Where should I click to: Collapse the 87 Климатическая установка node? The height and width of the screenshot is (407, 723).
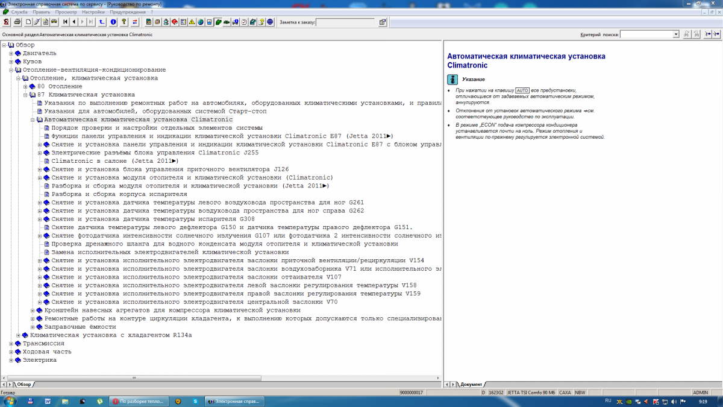pos(25,95)
